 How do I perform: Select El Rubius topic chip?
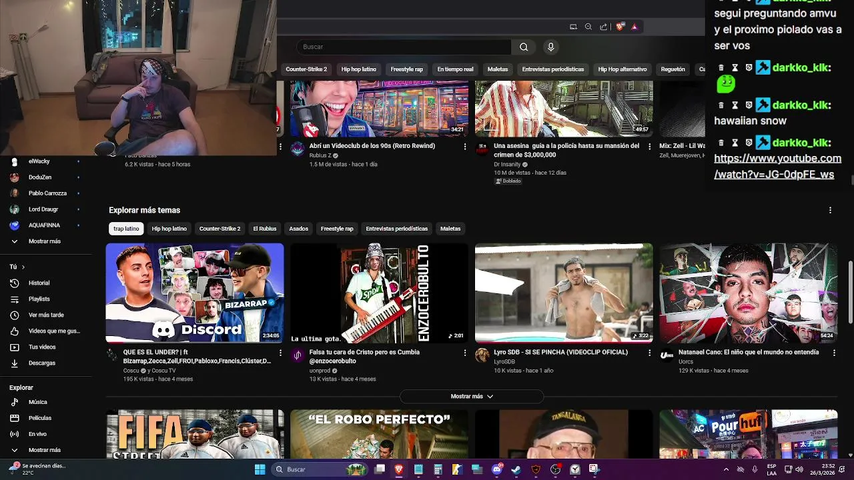tap(265, 229)
